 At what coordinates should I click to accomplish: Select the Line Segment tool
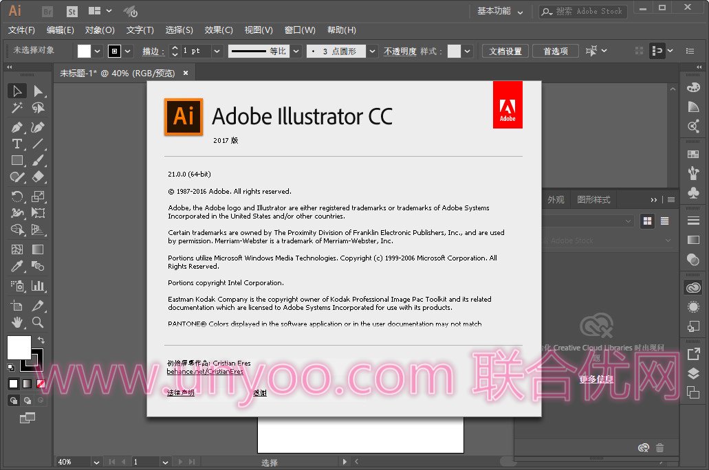pos(38,144)
